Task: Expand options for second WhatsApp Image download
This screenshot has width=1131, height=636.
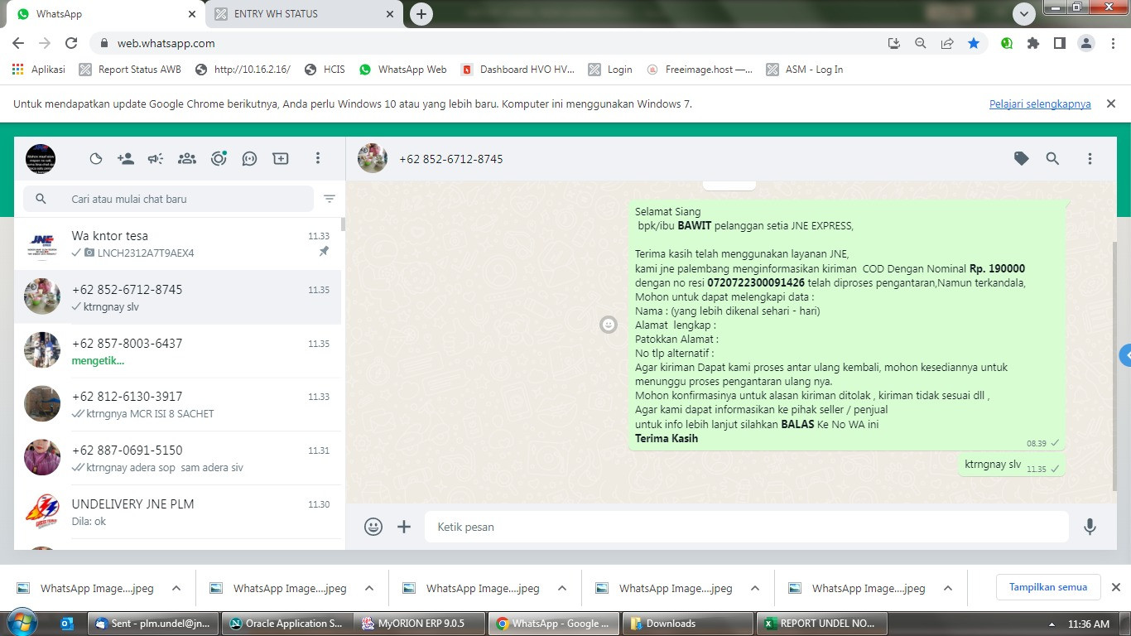Action: 369,589
